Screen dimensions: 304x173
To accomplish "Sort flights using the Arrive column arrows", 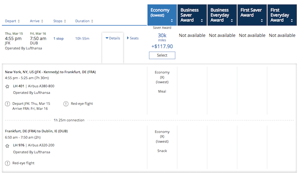I will [x=42, y=21].
